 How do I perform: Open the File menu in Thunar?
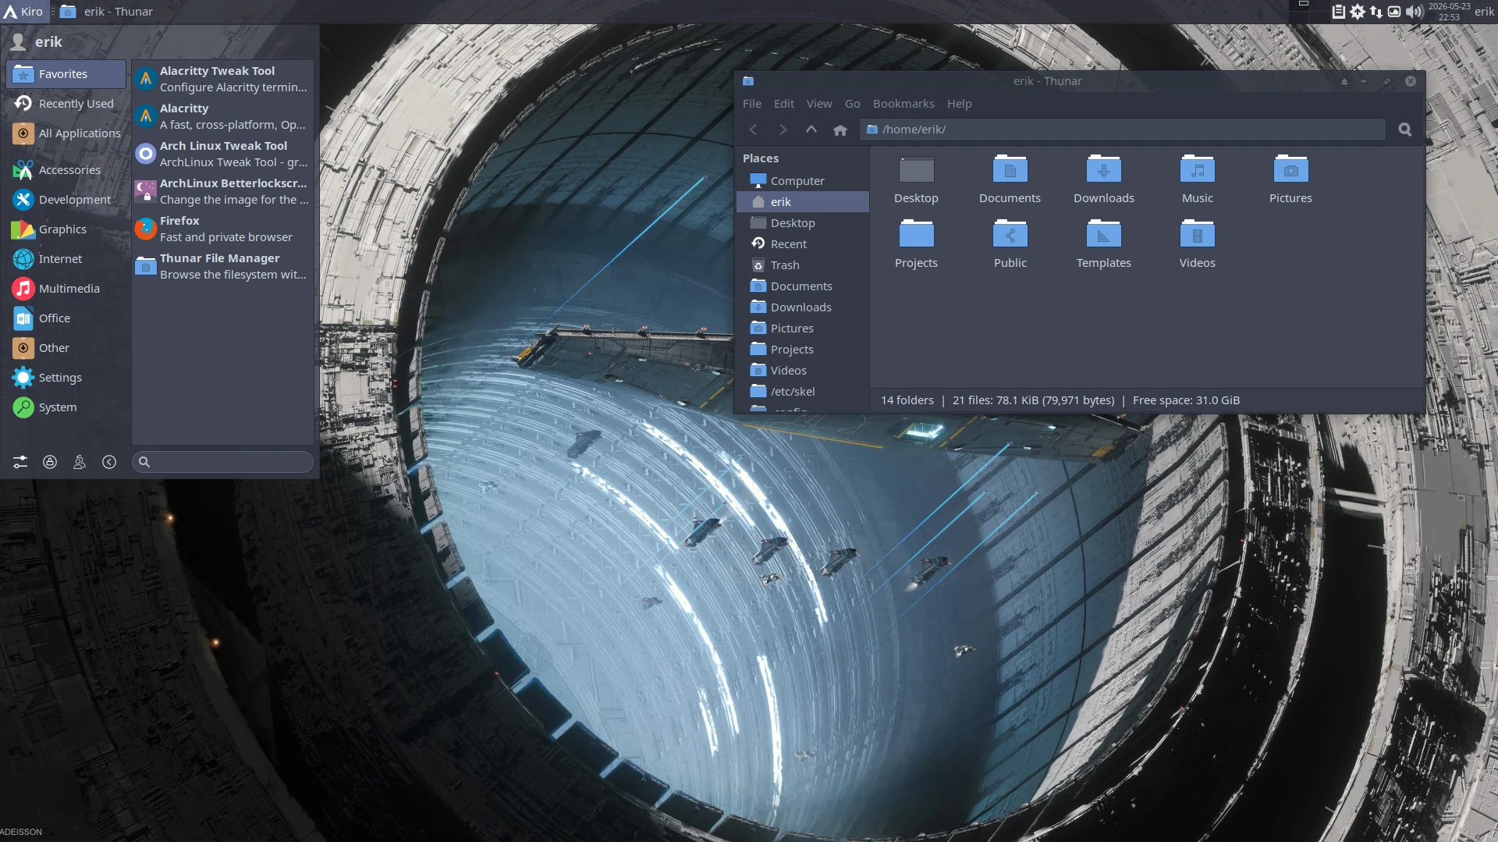click(x=752, y=104)
